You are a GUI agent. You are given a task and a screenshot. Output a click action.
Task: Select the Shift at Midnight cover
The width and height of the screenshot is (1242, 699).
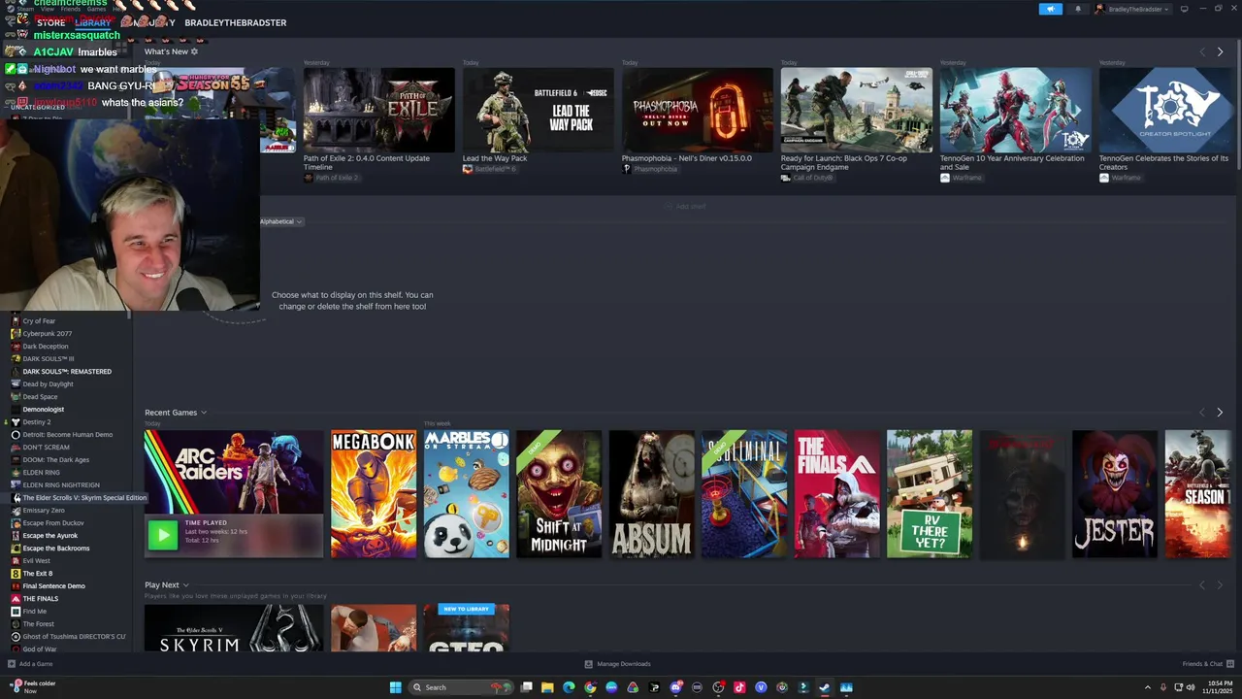tap(559, 494)
